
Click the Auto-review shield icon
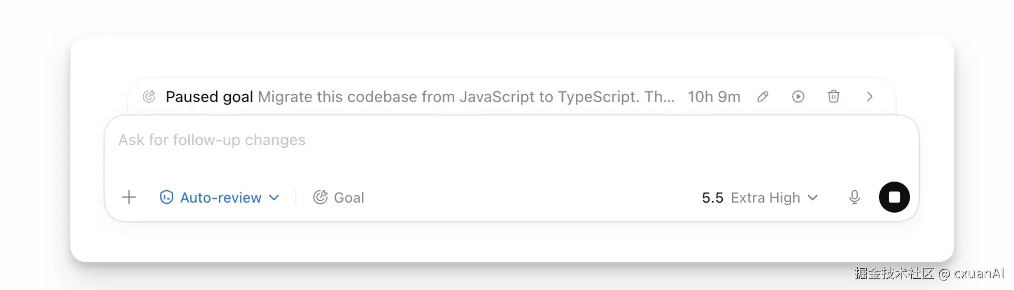tap(166, 197)
